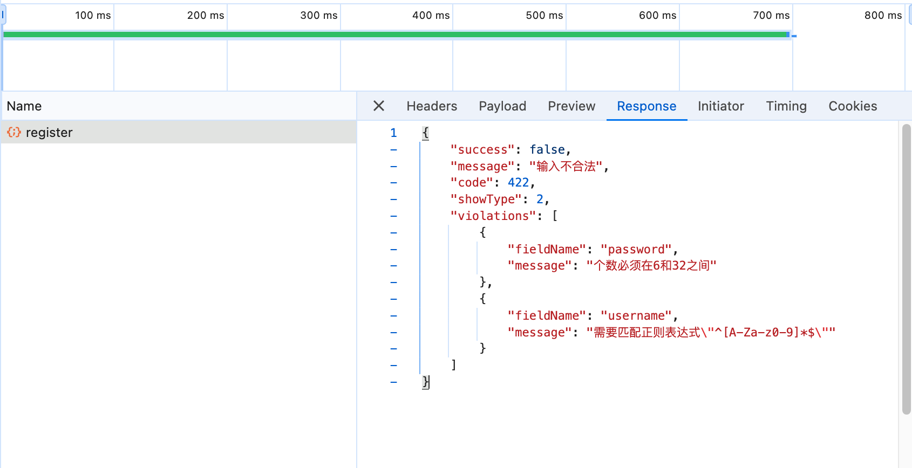Click the "violations" key in the response
The width and height of the screenshot is (912, 468).
(493, 216)
